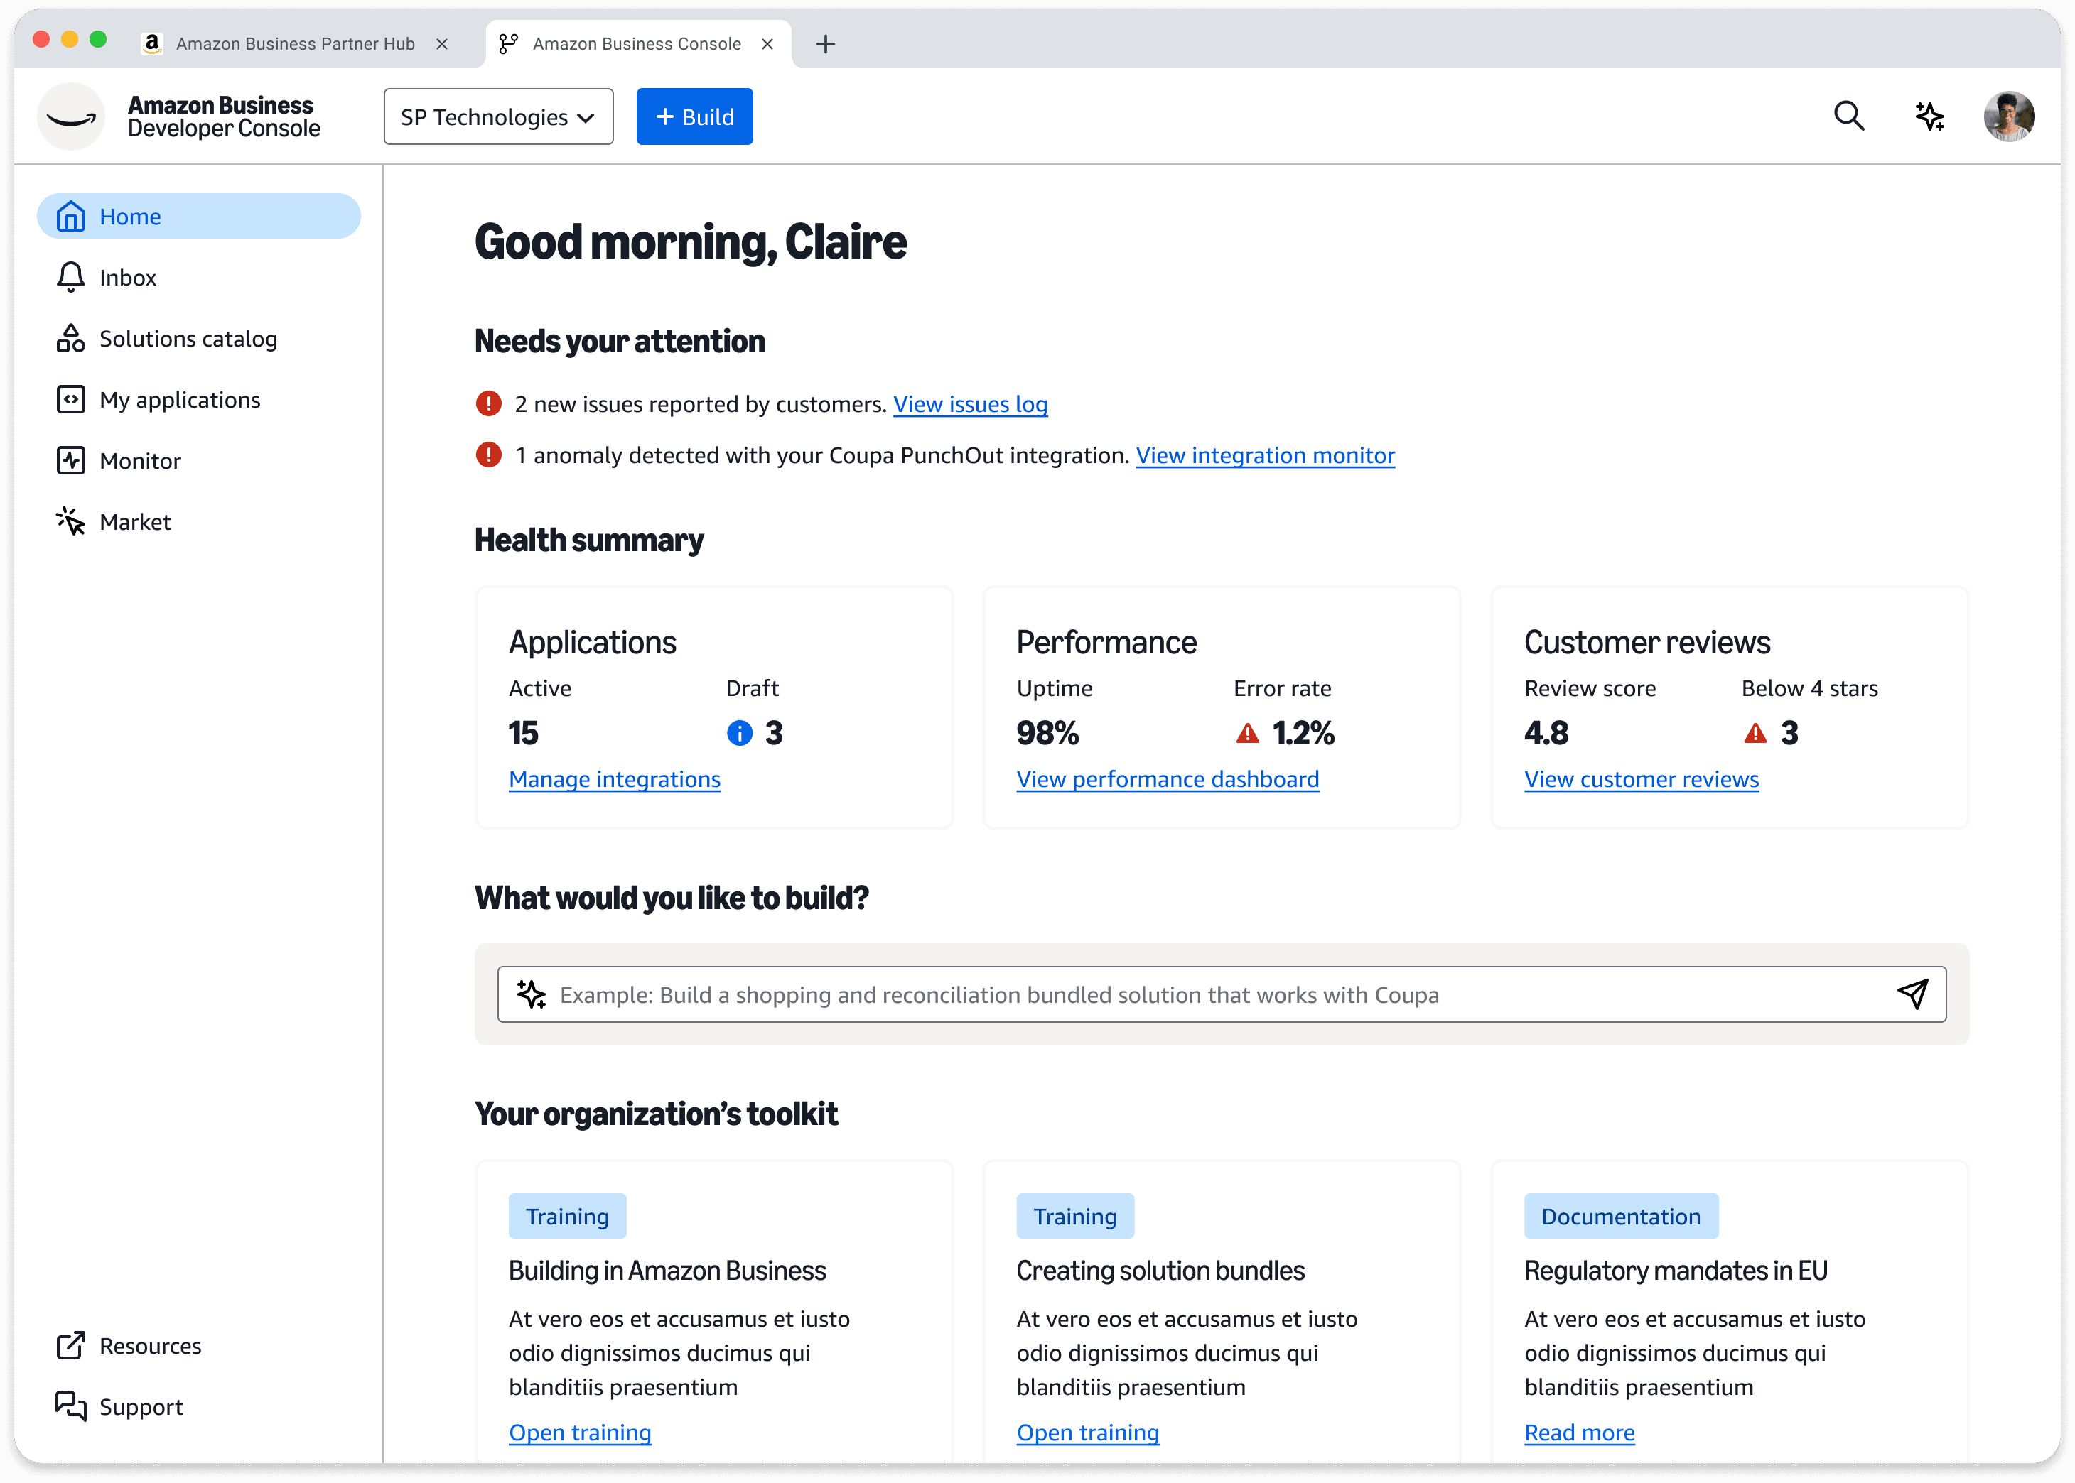
Task: Click the user profile avatar
Action: tap(2008, 116)
